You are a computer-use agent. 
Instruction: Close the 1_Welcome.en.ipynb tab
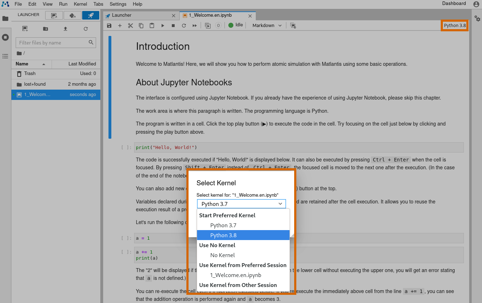[x=250, y=16]
